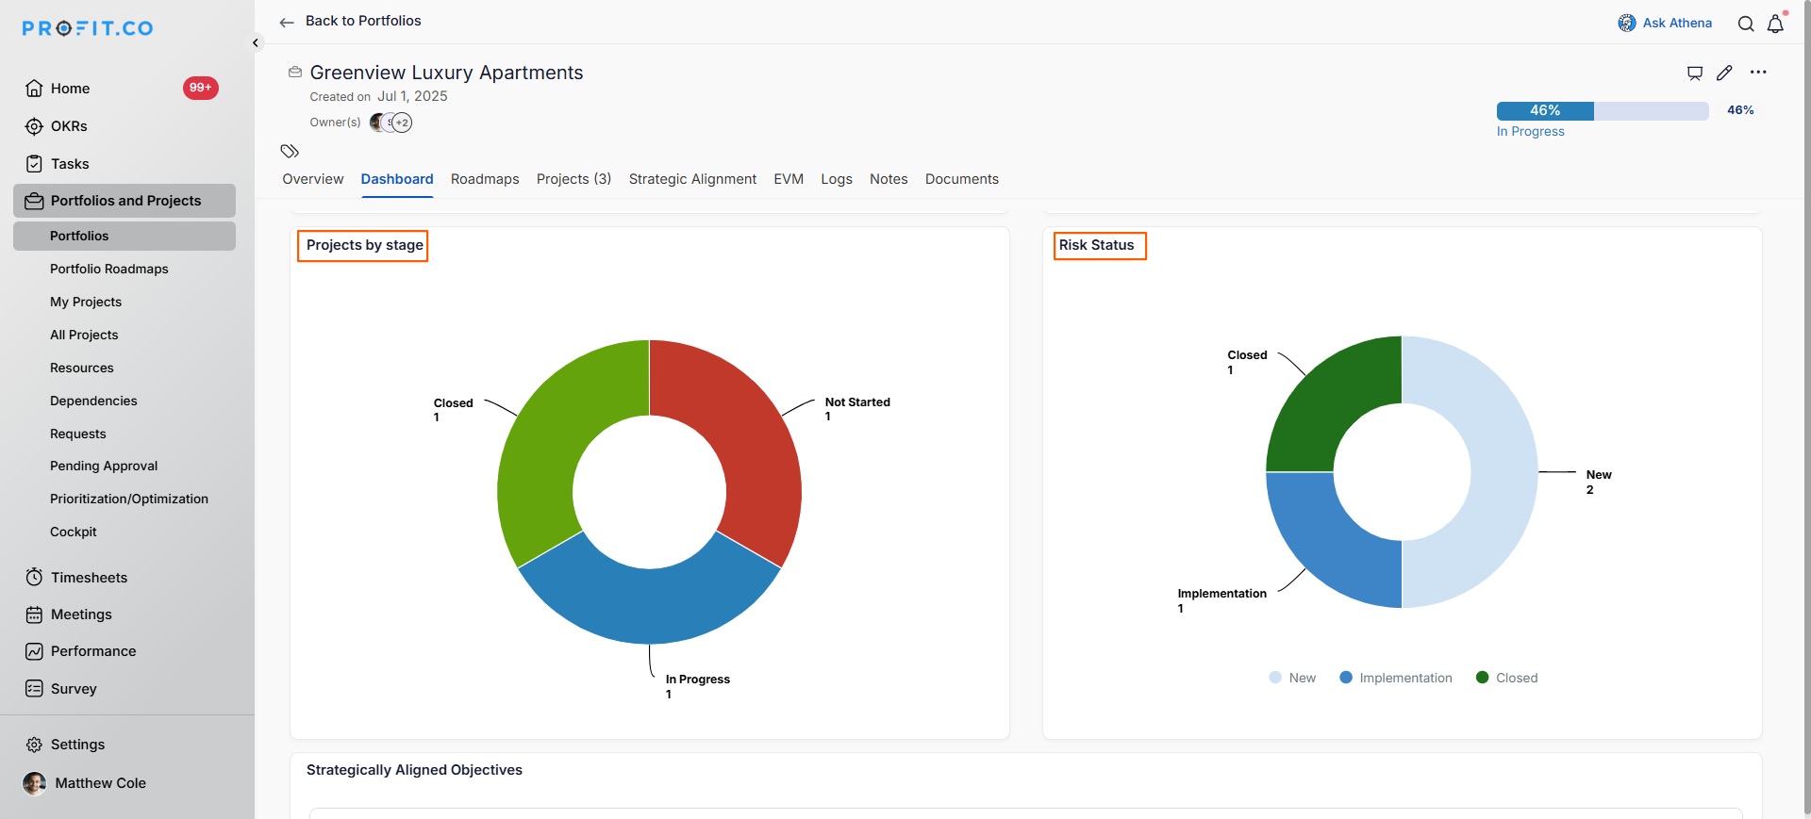Expand the +2 additional owners badge
Viewport: 1811px width, 819px height.
tap(403, 123)
